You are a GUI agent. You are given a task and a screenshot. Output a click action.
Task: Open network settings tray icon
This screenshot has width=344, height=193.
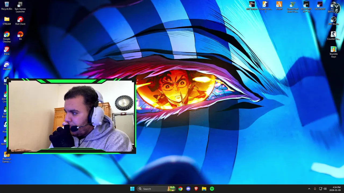pyautogui.click(x=321, y=189)
